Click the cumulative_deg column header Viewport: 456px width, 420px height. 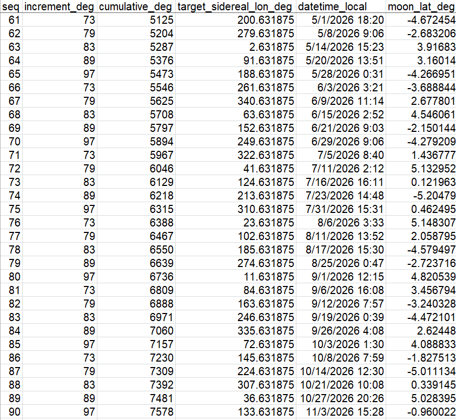[136, 6]
